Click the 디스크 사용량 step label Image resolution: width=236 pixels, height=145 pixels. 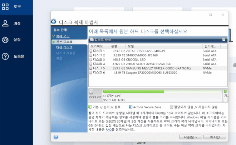click(66, 53)
